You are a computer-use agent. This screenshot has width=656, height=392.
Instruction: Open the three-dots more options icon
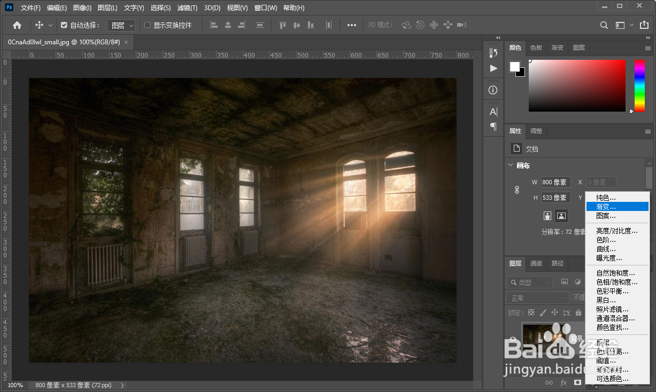[x=351, y=25]
